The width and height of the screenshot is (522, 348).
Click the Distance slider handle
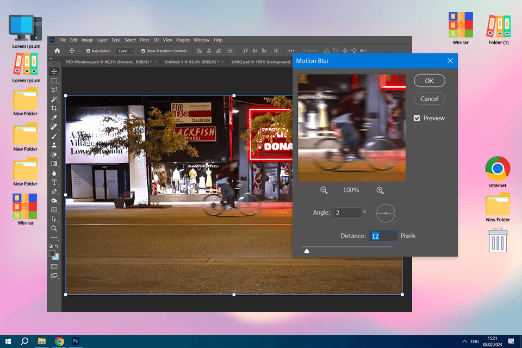(x=307, y=251)
